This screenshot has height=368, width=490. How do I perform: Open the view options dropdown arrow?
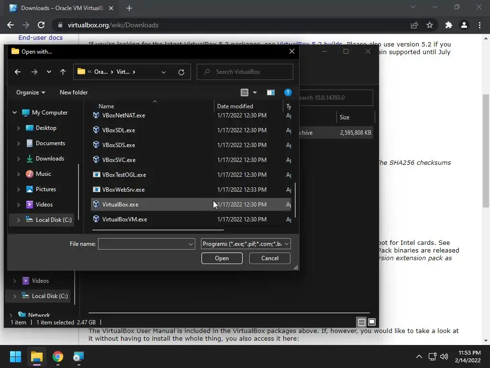pyautogui.click(x=255, y=92)
